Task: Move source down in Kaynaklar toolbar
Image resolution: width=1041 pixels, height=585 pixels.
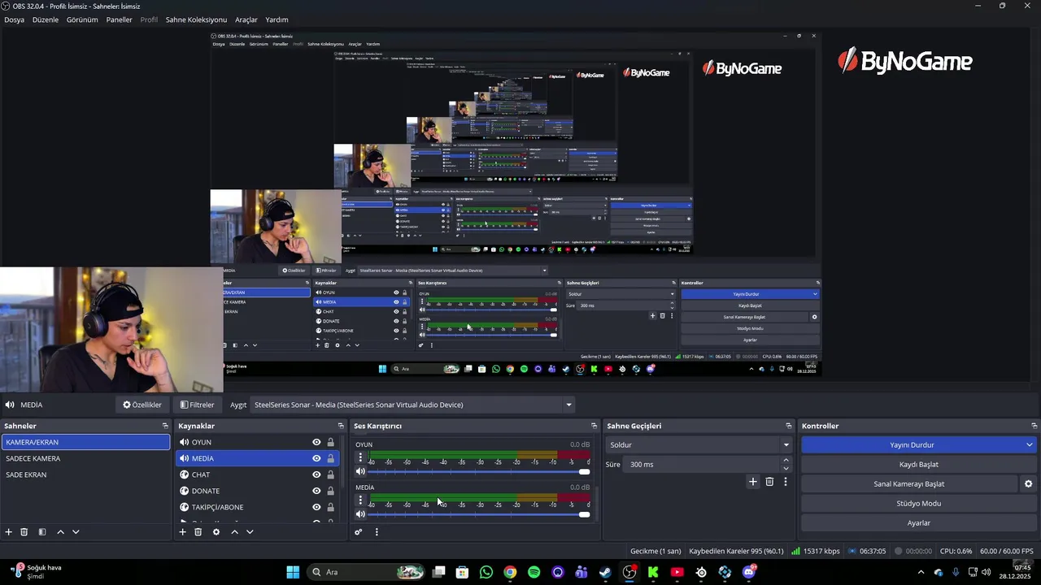Action: tap(250, 532)
